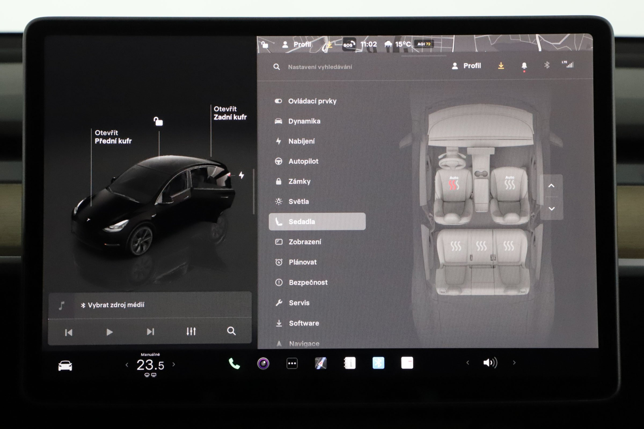The height and width of the screenshot is (429, 644).
Task: Open Bluetooth settings from the taskbar
Action: click(x=378, y=363)
